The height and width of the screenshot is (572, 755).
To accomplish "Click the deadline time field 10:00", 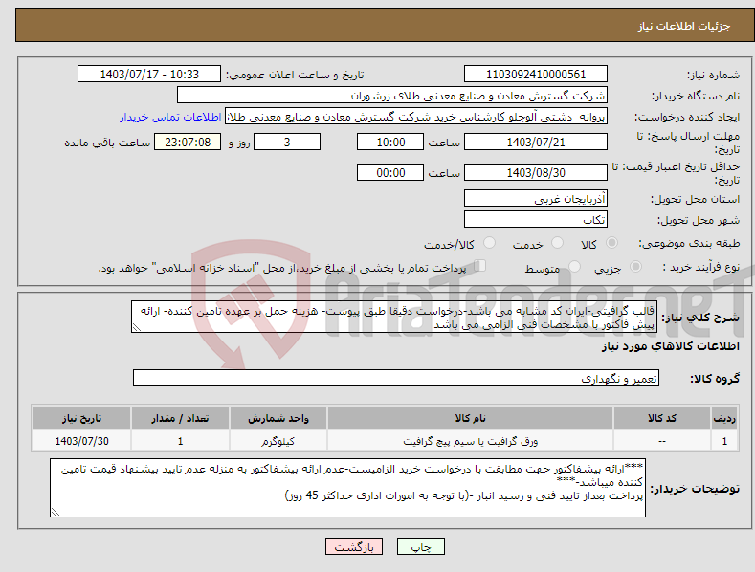I will [x=390, y=142].
